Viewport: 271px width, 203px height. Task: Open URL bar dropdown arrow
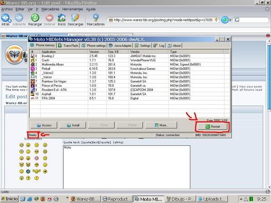coord(216,20)
